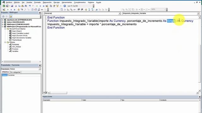
Task: Open the Funciones Módulo properties dropdown
Action: [x=40, y=69]
